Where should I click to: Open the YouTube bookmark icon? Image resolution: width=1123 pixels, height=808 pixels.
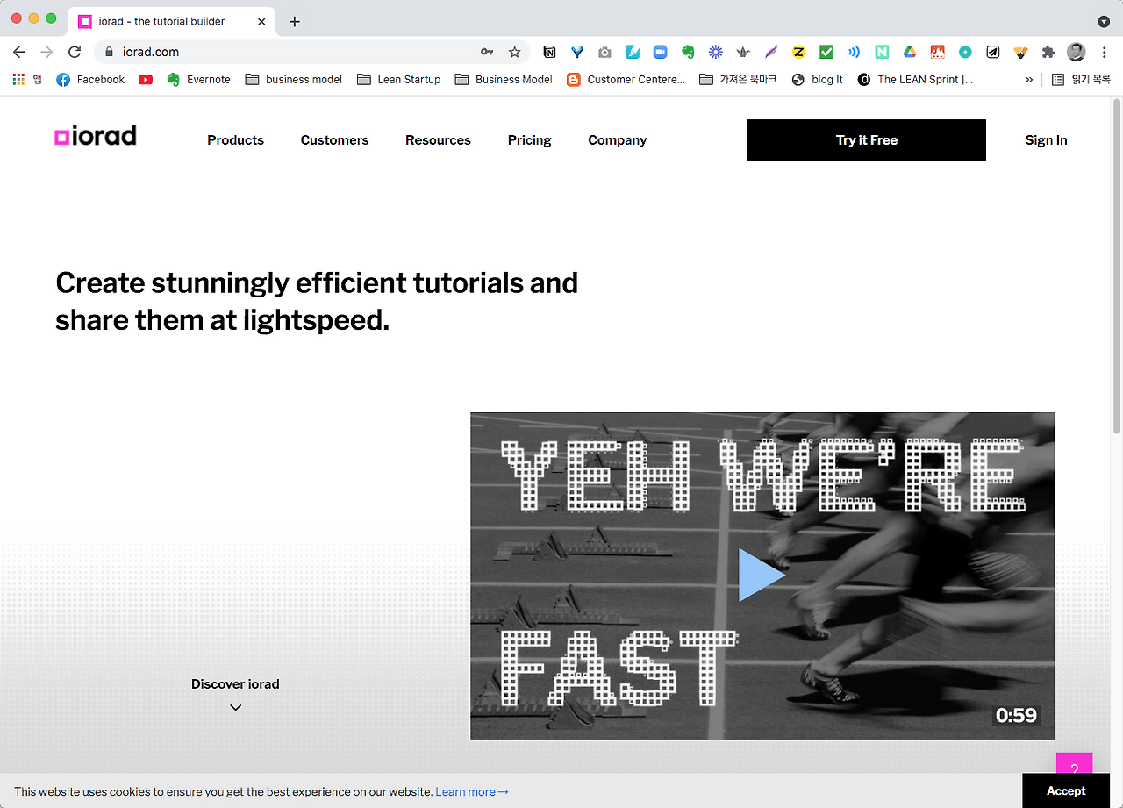146,80
